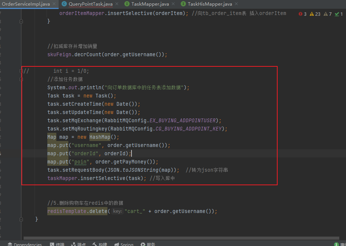This screenshot has height=246, width=346.
Task: Click the comment '//向tb_order_item表 插入orderItem'
Action: 239,13
